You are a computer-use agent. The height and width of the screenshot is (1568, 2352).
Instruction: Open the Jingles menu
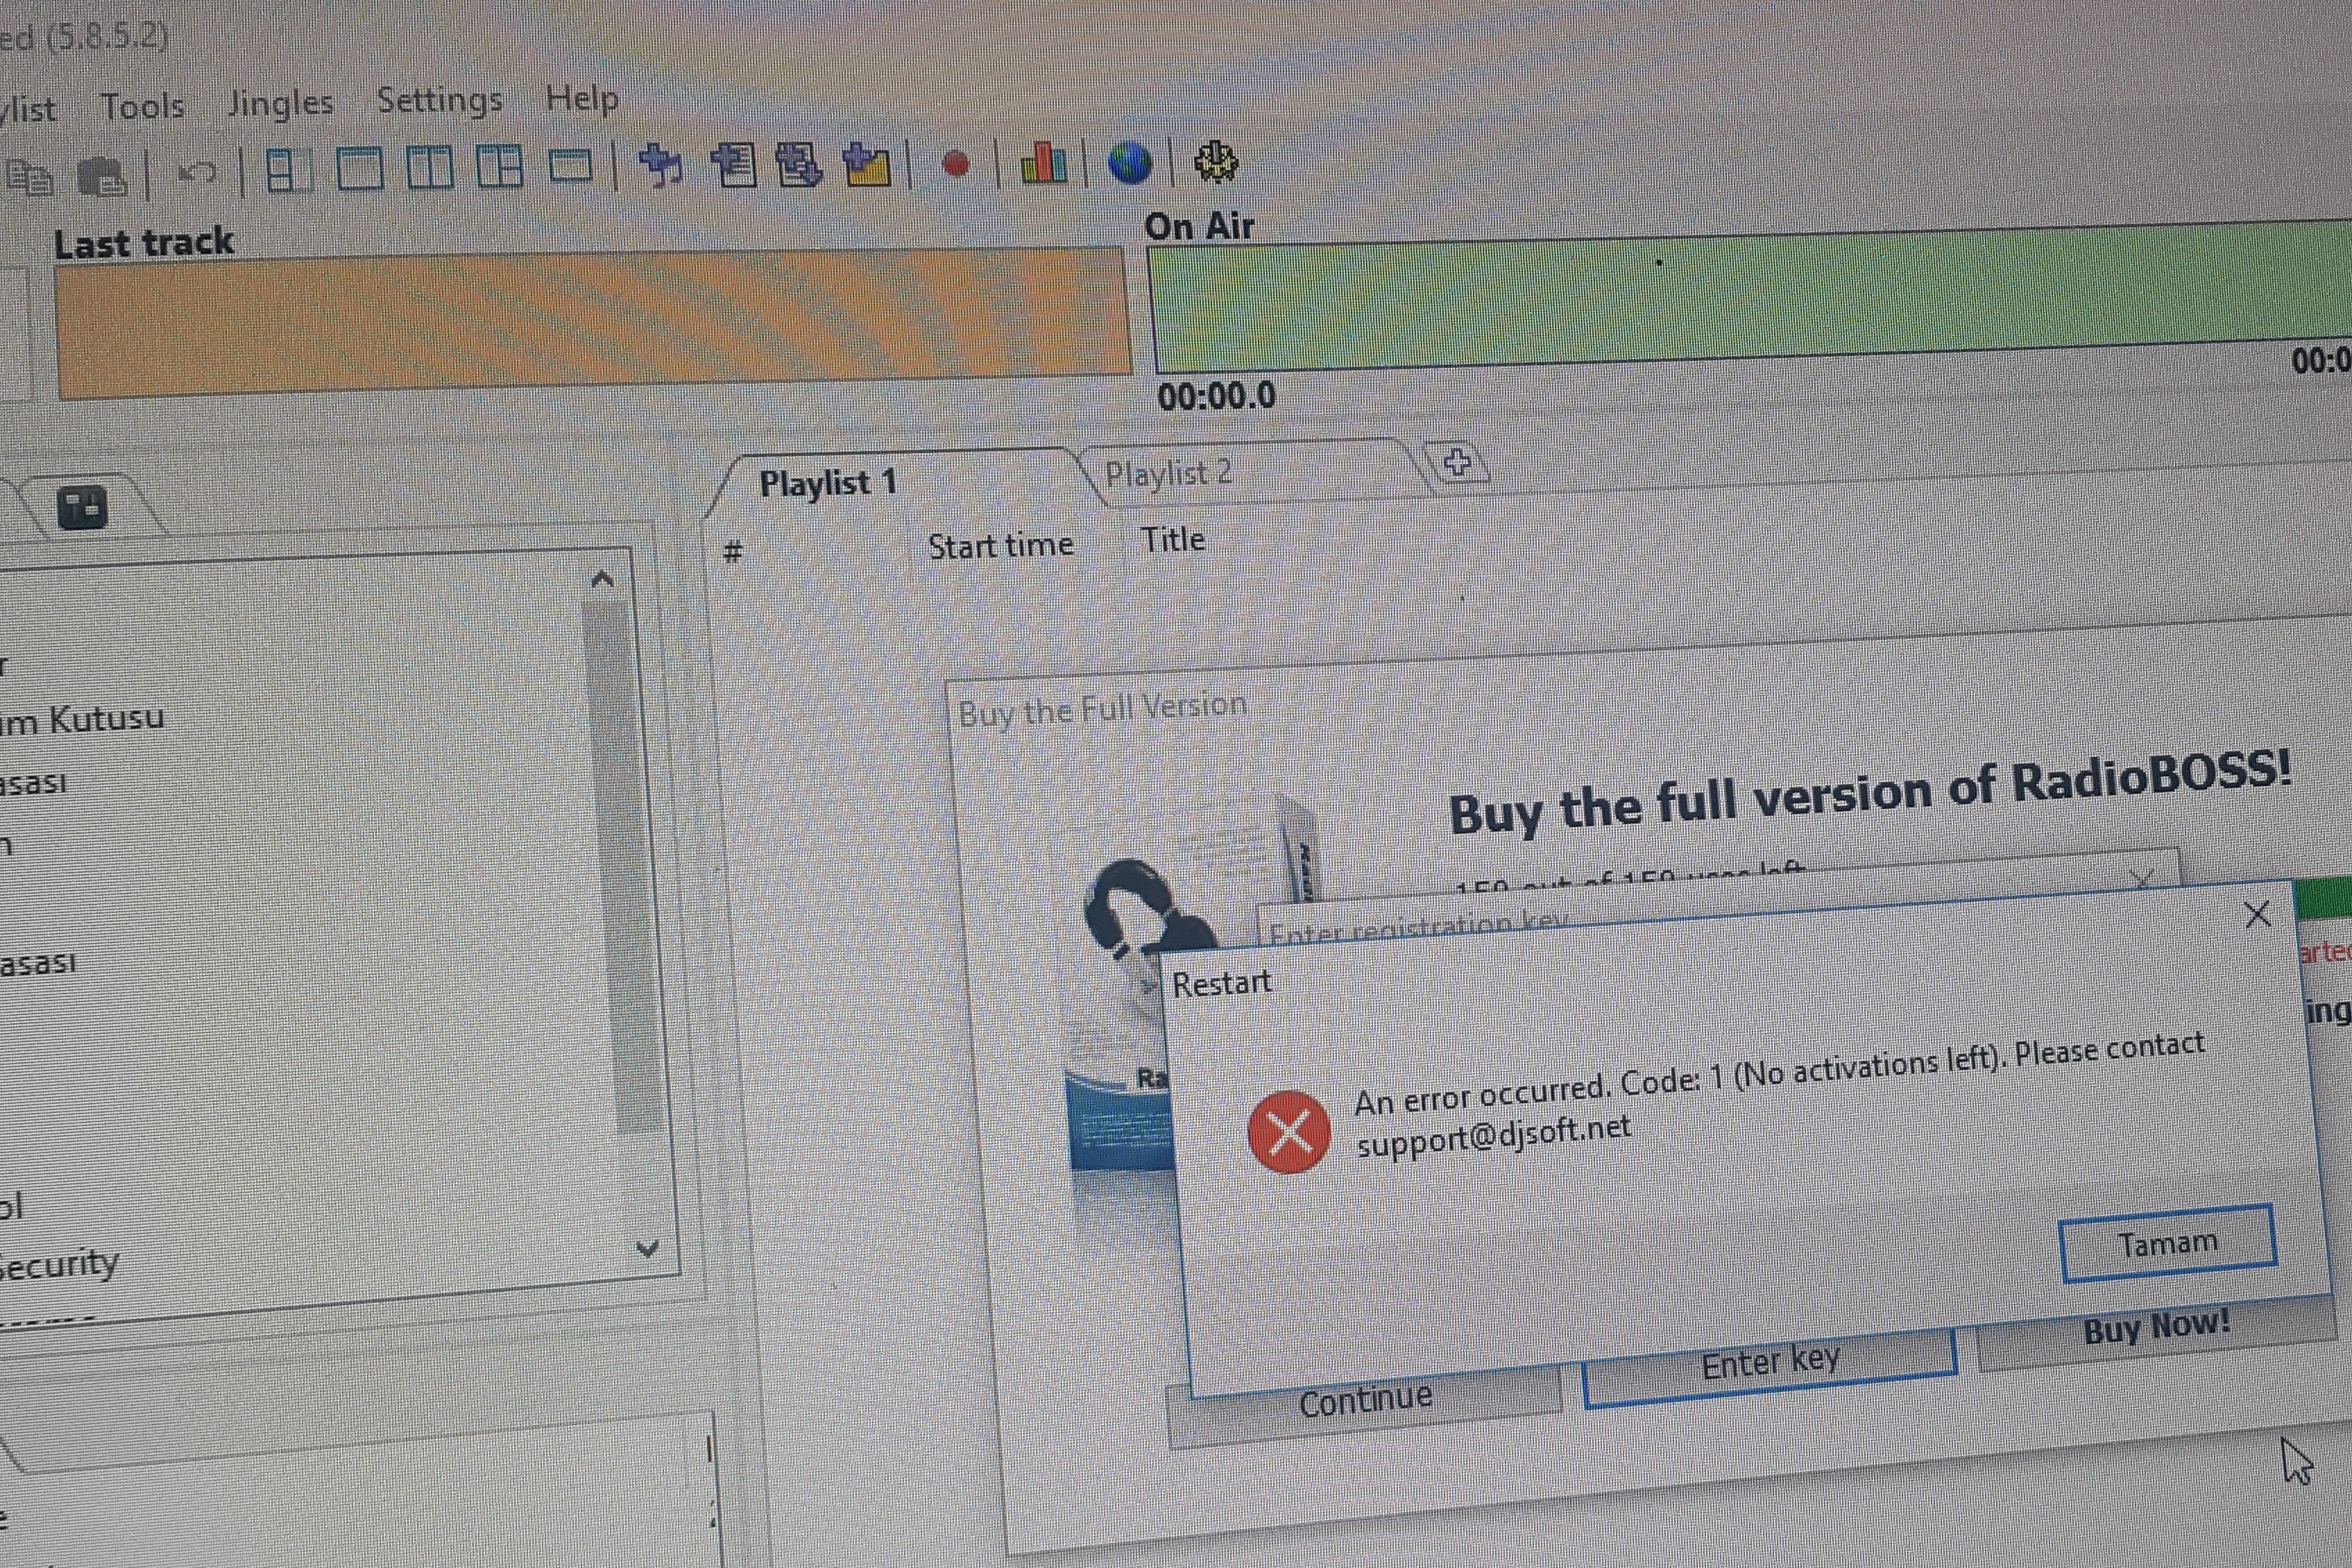280,103
